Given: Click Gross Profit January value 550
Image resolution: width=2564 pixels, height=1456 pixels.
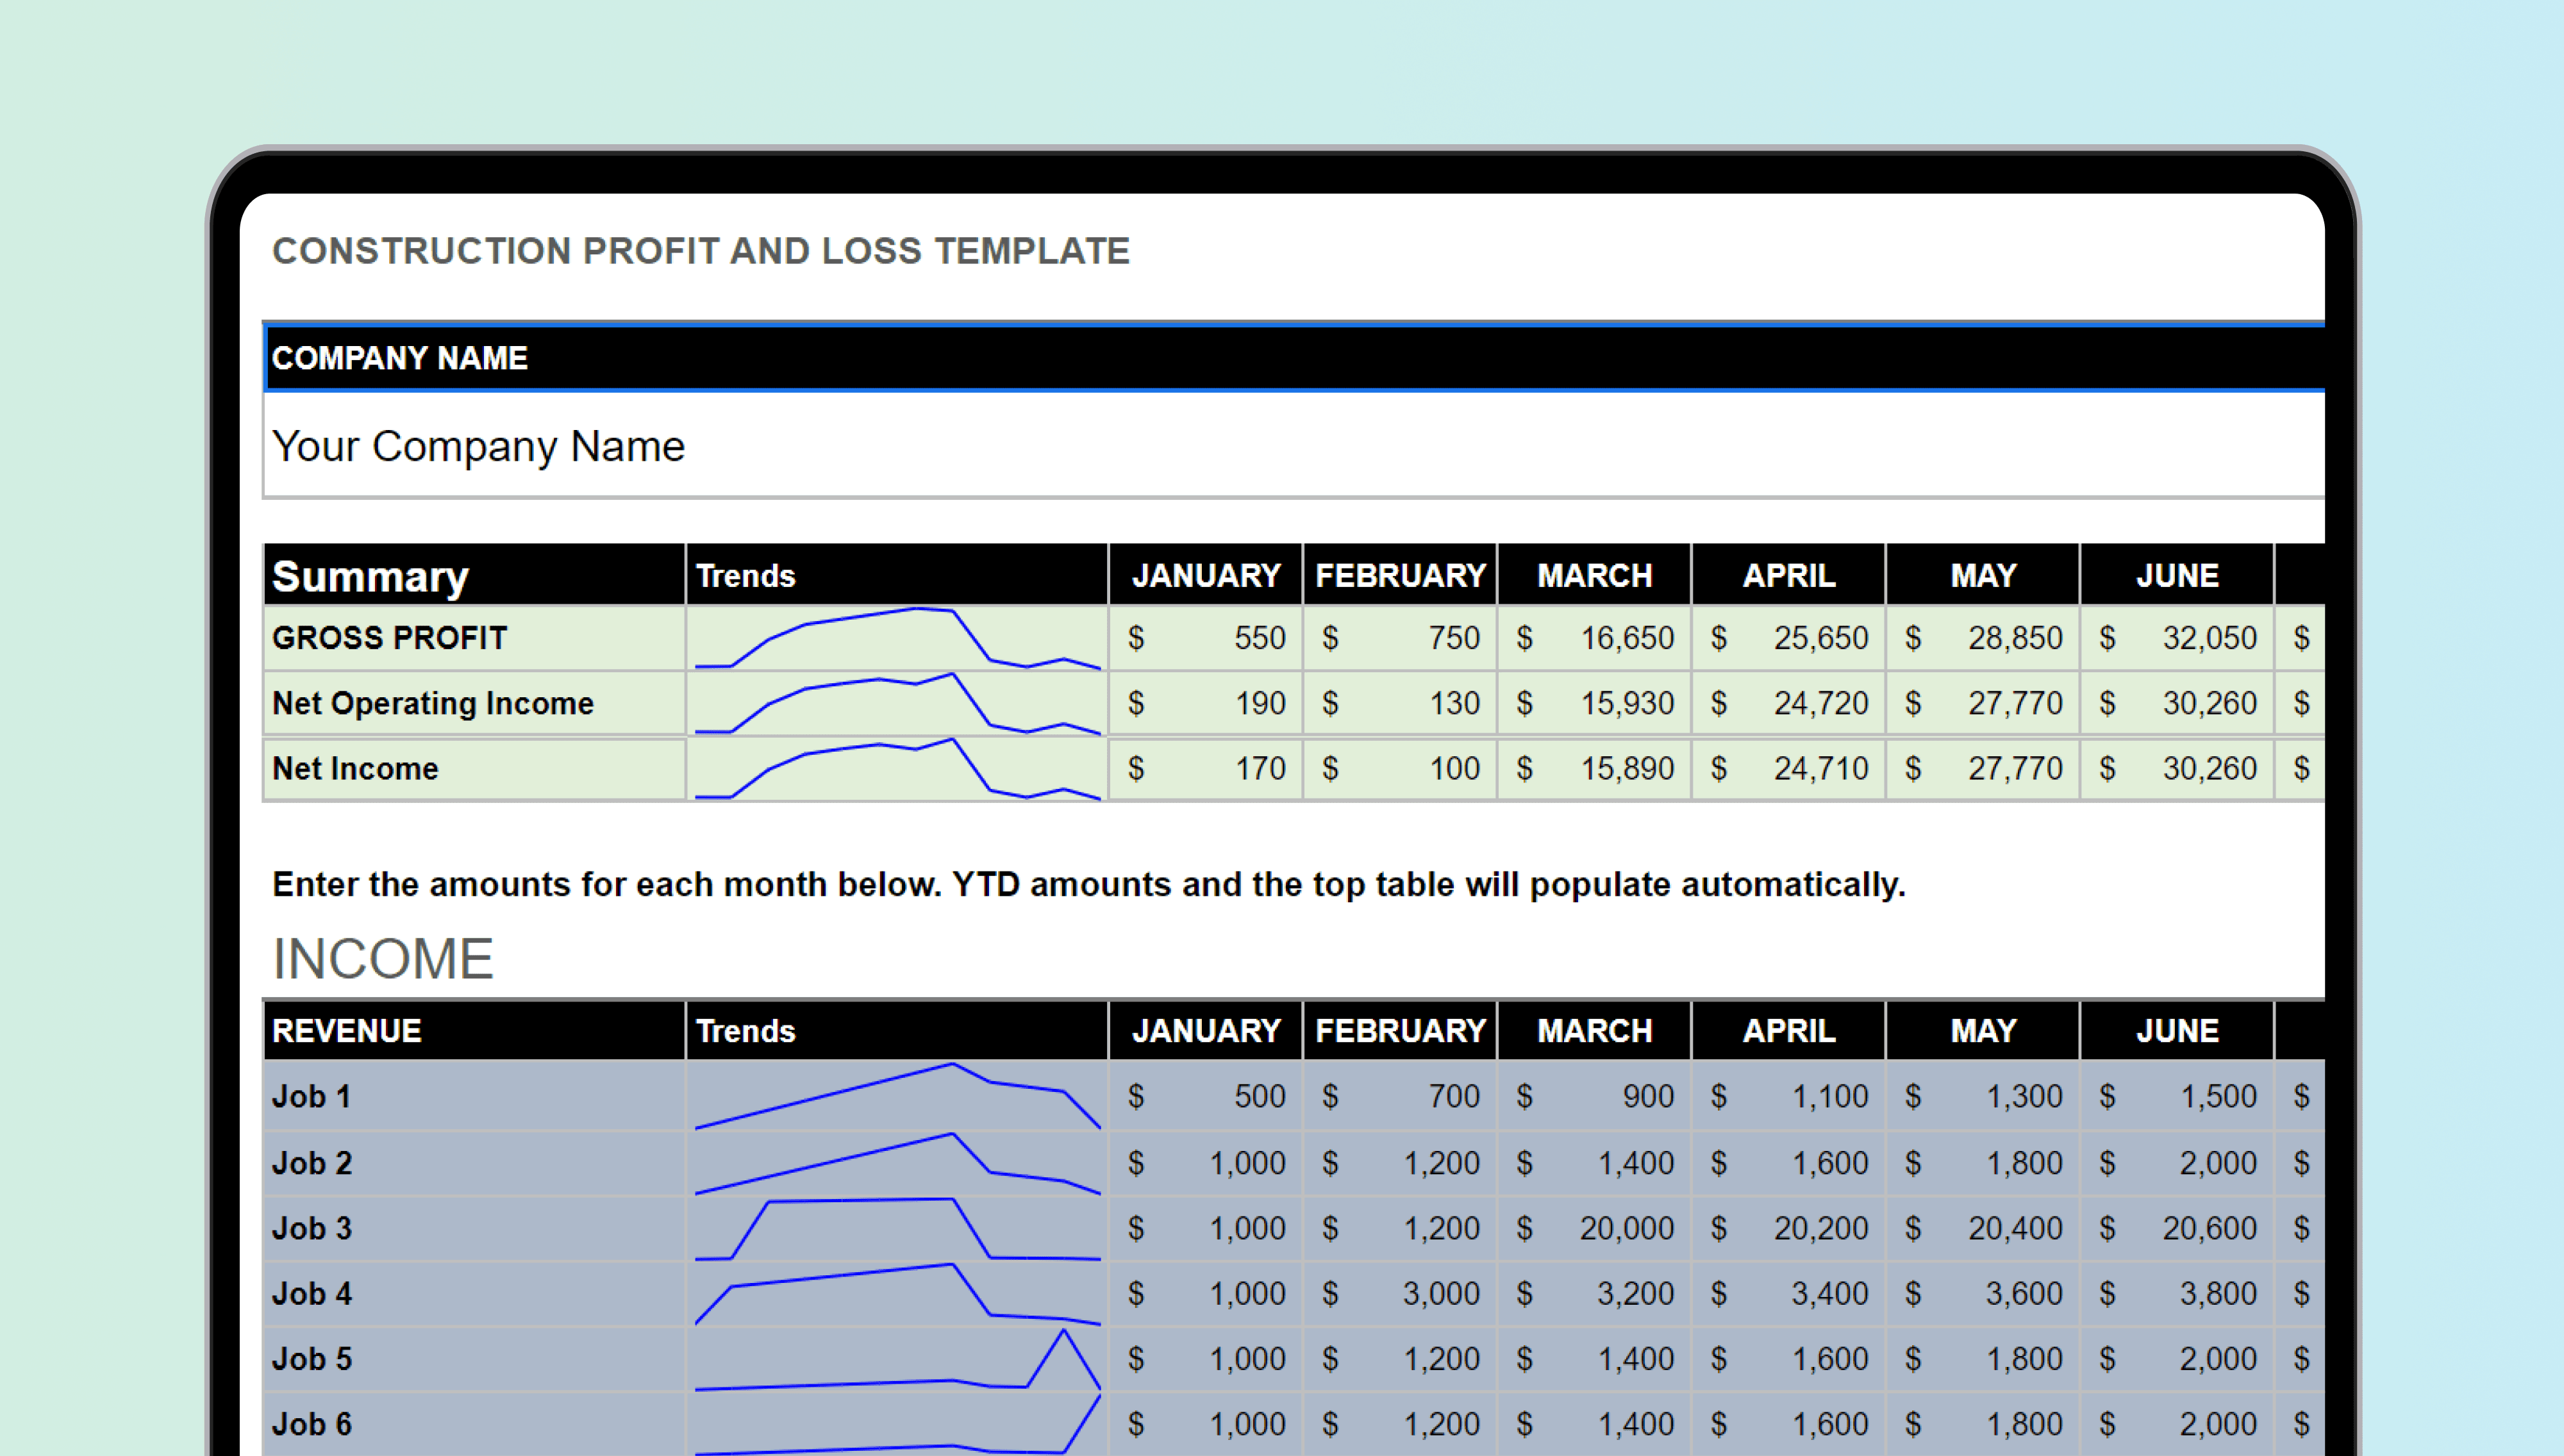Looking at the screenshot, I should click(1206, 638).
